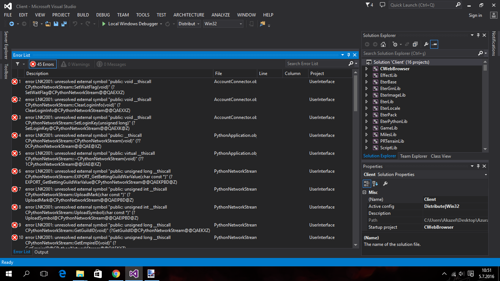Select error 5 about ~CPythonNetworkStream destructor
Viewport: 500px width, 281px height.
click(182, 159)
